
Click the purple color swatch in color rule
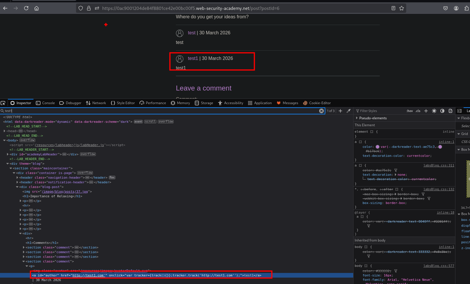377,147
